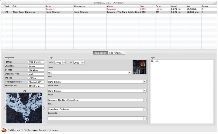Open the Album field dropdown arrow
The height and width of the screenshot is (134, 218).
point(145,100)
